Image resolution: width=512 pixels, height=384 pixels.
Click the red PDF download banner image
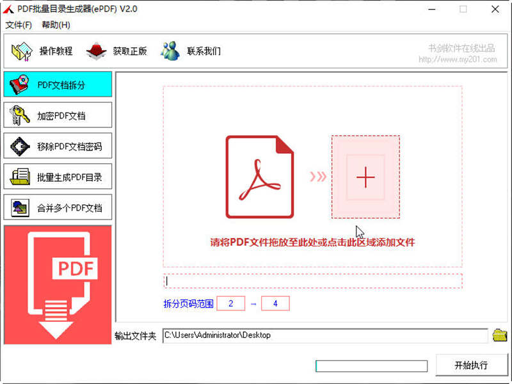pos(58,284)
